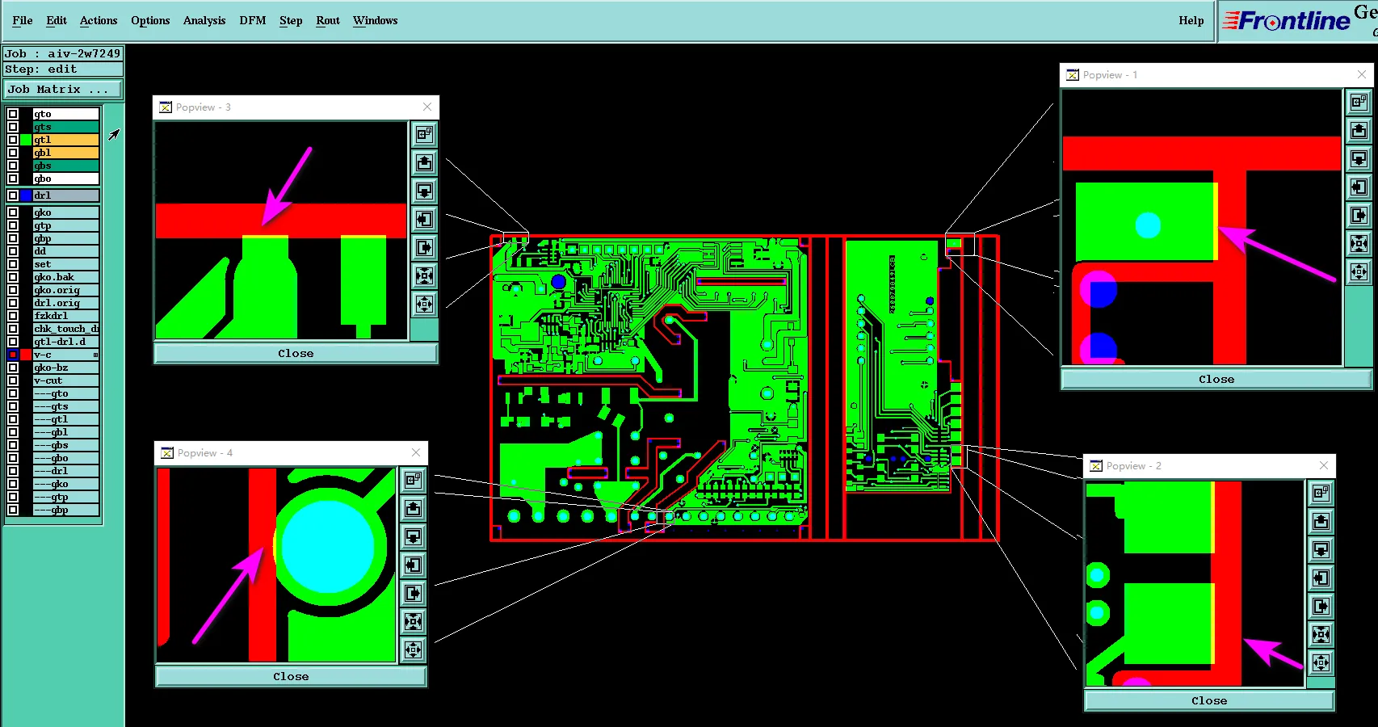
Task: Pan right in Popview 2
Action: tap(1321, 606)
